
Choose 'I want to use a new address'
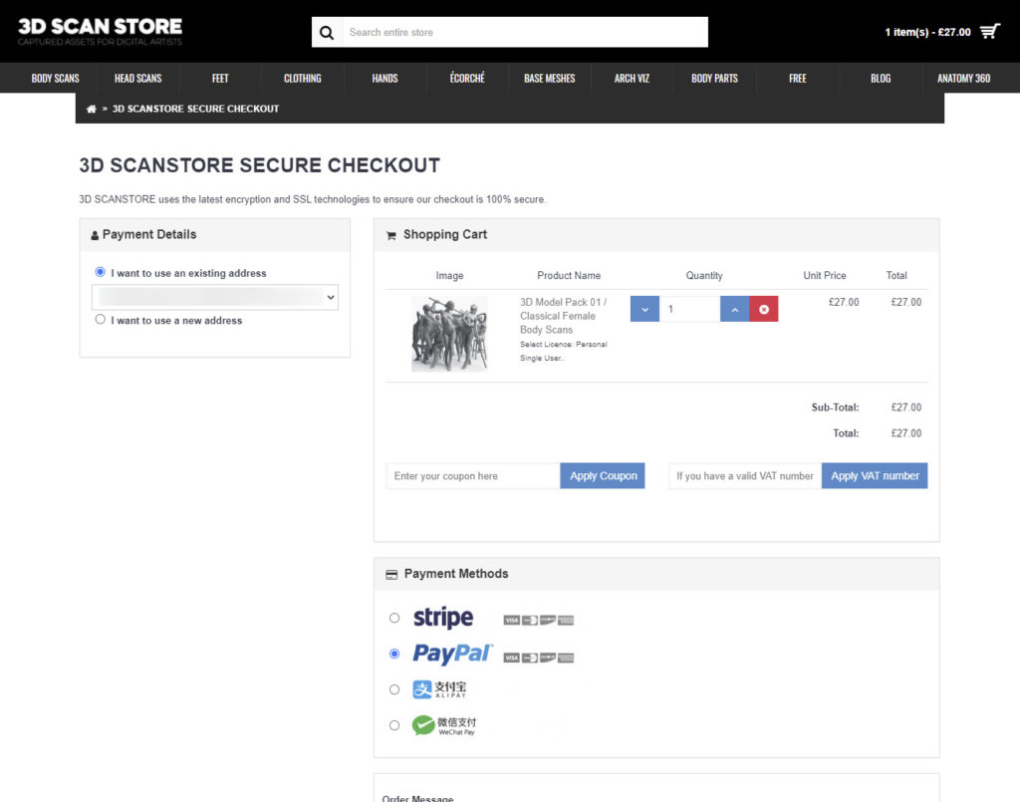(100, 320)
